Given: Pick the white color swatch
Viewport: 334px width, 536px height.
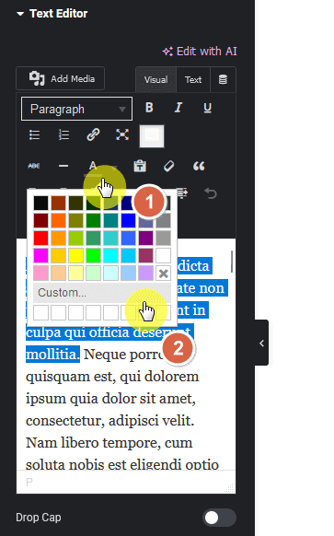Looking at the screenshot, I should 163,255.
